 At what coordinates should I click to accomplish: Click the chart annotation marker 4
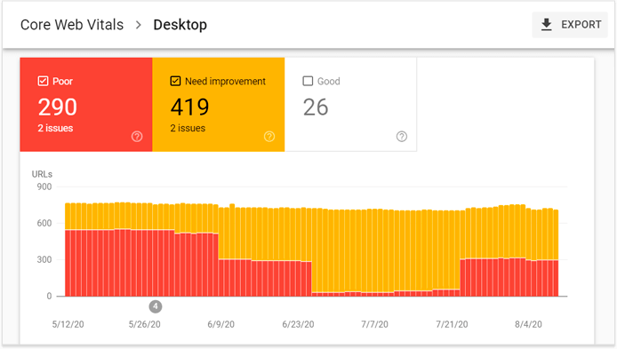coord(156,306)
